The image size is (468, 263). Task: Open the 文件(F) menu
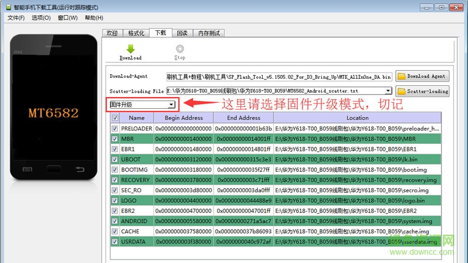pyautogui.click(x=16, y=18)
